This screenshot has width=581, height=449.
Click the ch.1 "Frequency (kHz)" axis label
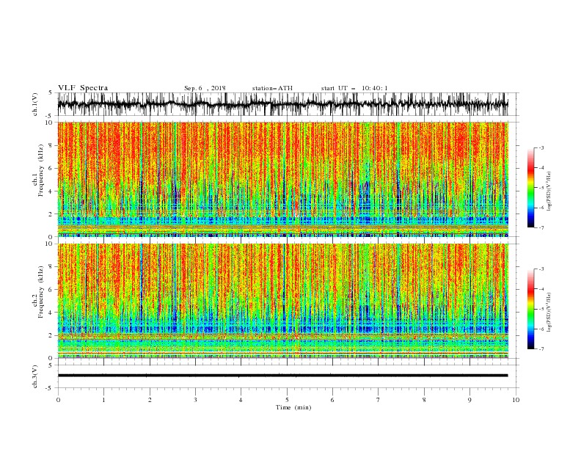tap(41, 171)
